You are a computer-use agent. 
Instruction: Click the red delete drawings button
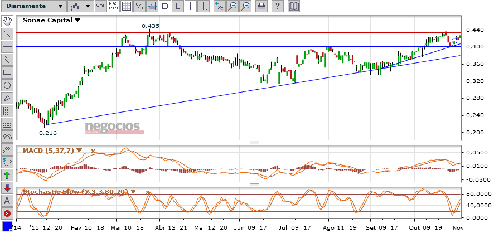click(x=7, y=214)
